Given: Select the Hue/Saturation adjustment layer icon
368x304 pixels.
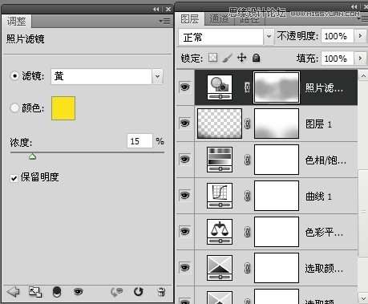Looking at the screenshot, I should (x=220, y=160).
